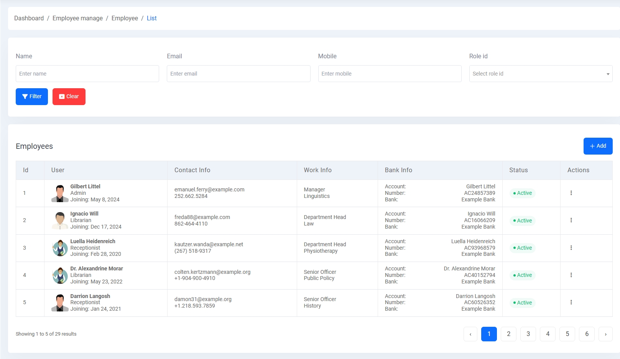Image resolution: width=620 pixels, height=359 pixels.
Task: Open actions kebab for Luella Heidenreich
Action: [571, 248]
